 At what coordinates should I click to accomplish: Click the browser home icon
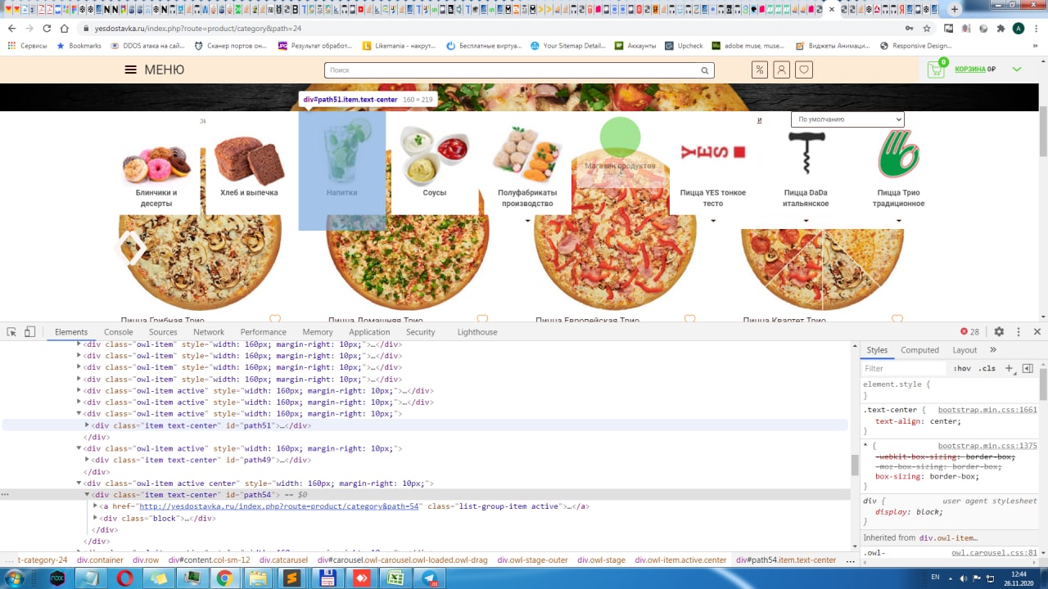click(x=65, y=28)
